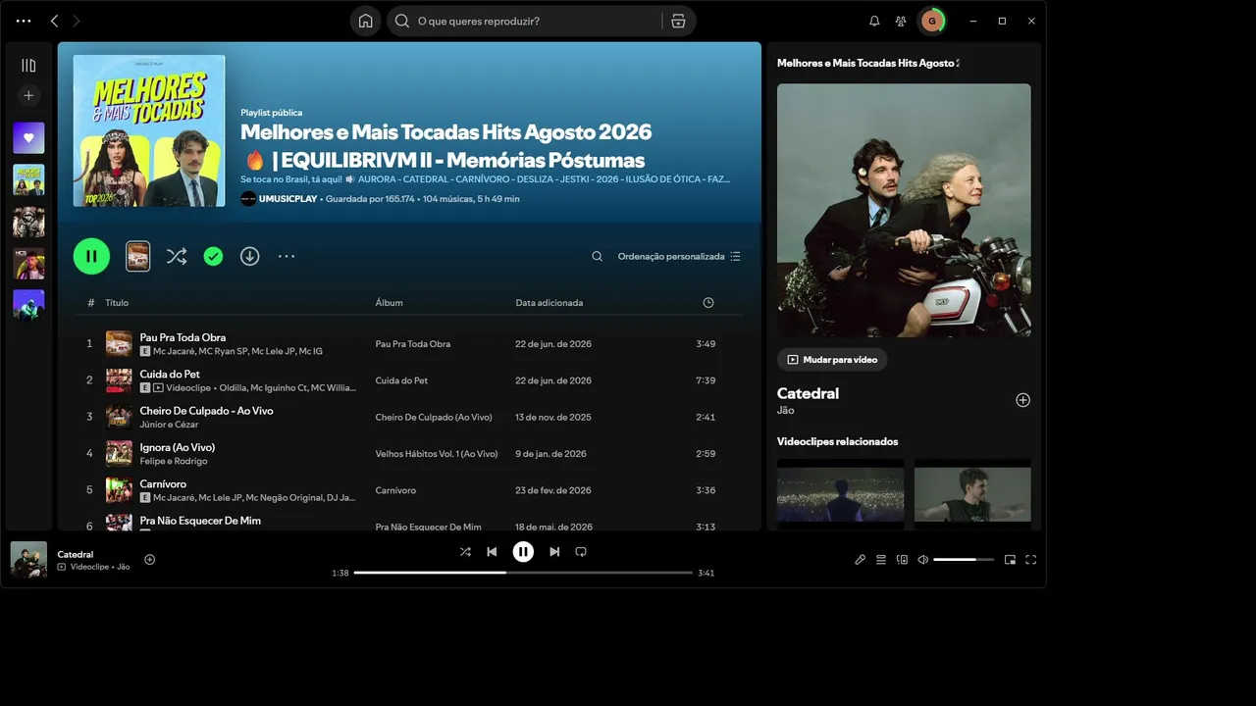Go back with the left arrow

(54, 21)
